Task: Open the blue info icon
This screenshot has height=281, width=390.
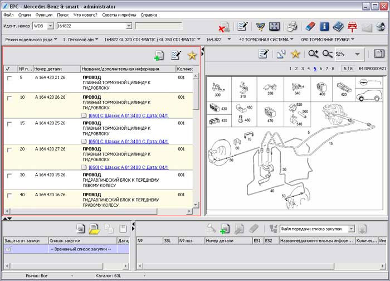Action: point(325,26)
